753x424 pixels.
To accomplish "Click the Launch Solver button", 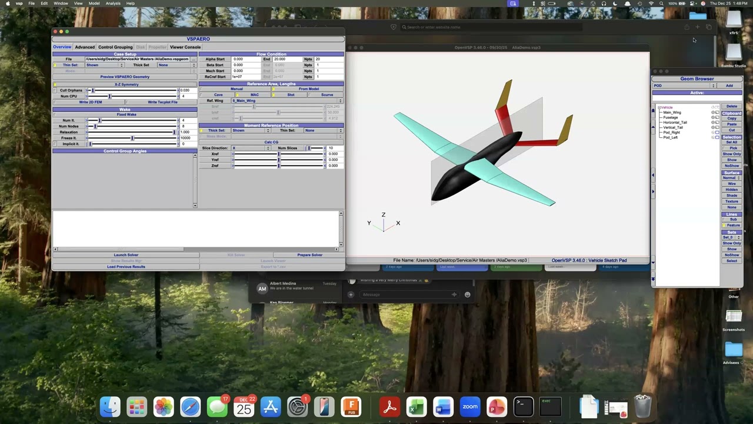I will (126, 255).
